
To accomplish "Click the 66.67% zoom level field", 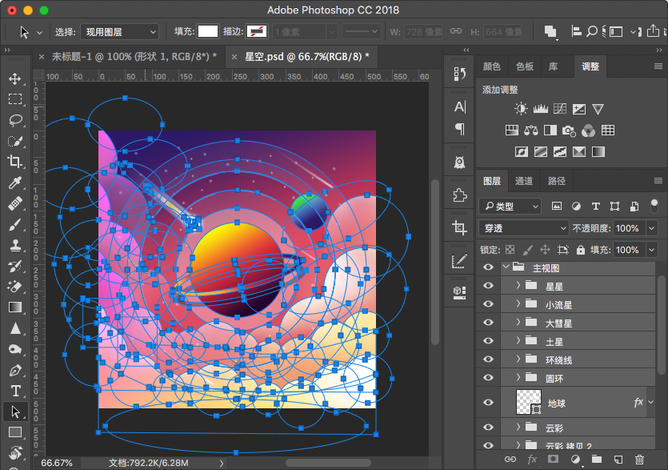I will click(57, 463).
